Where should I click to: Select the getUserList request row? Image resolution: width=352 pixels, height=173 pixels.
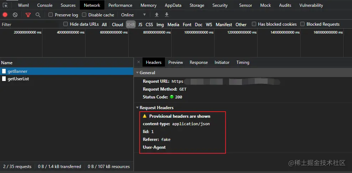pyautogui.click(x=67, y=79)
